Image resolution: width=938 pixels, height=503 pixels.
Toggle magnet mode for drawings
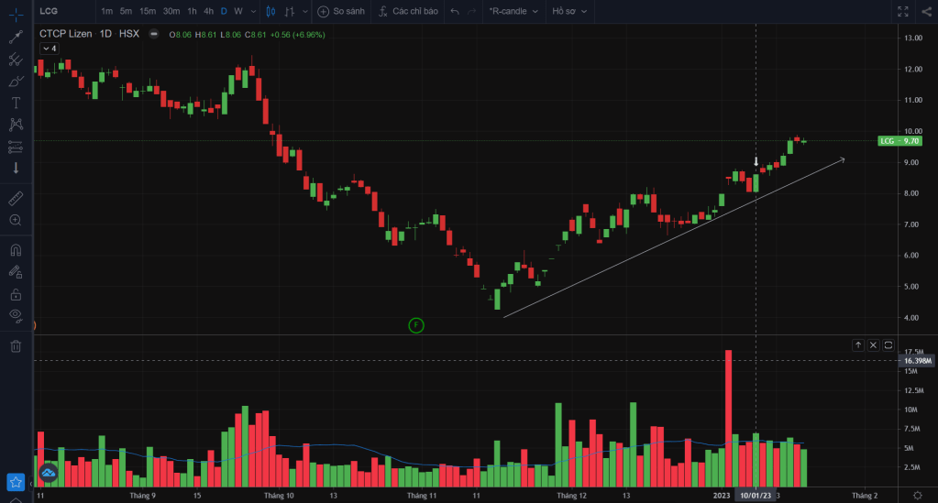pyautogui.click(x=16, y=249)
